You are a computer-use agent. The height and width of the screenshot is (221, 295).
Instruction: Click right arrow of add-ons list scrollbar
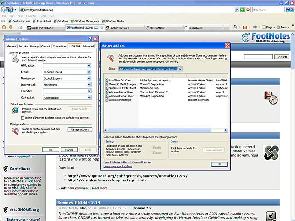225,130
